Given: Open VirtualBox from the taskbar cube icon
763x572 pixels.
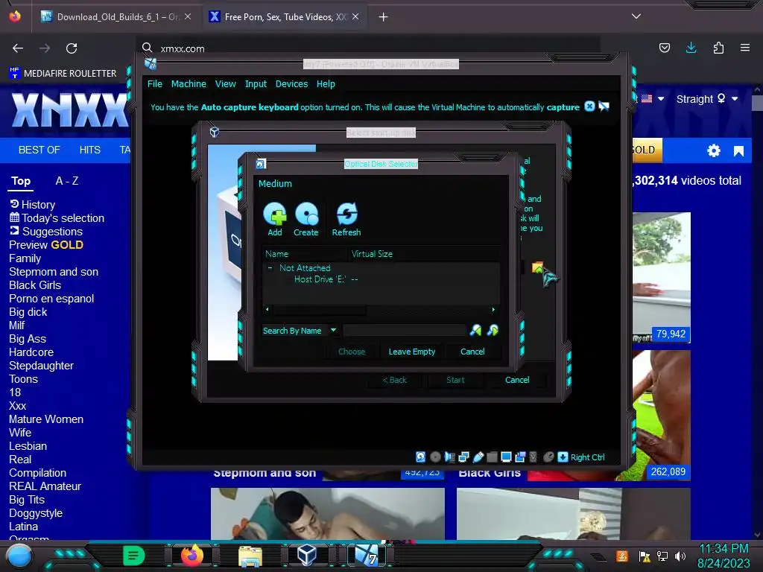Looking at the screenshot, I should [306, 555].
